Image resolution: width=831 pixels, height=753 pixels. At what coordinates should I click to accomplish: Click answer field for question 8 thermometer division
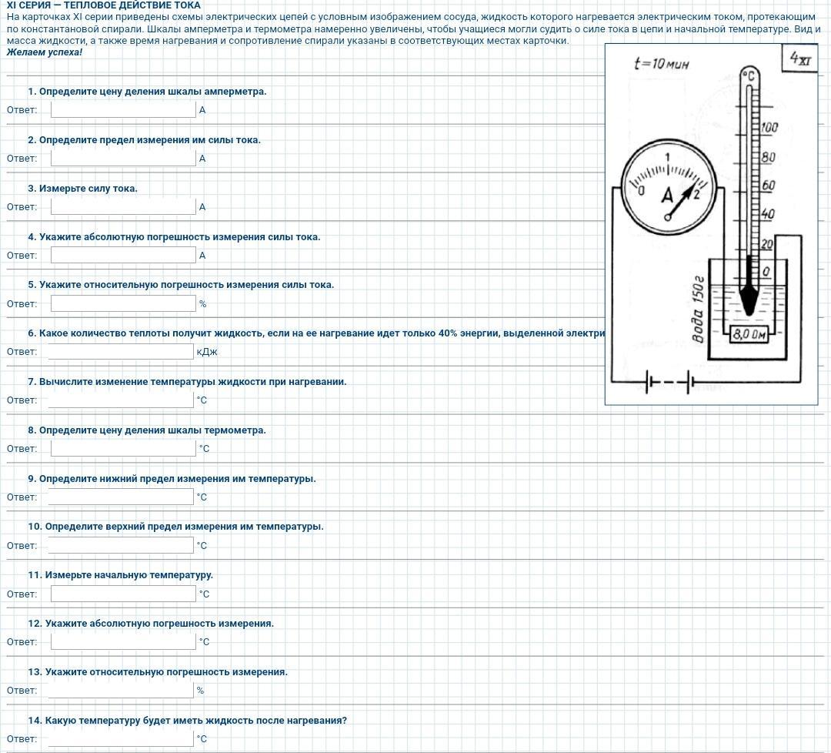[123, 449]
